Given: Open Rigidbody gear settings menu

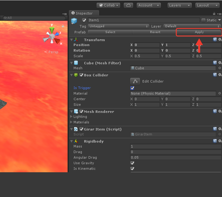Looking at the screenshot, I should [x=220, y=141].
